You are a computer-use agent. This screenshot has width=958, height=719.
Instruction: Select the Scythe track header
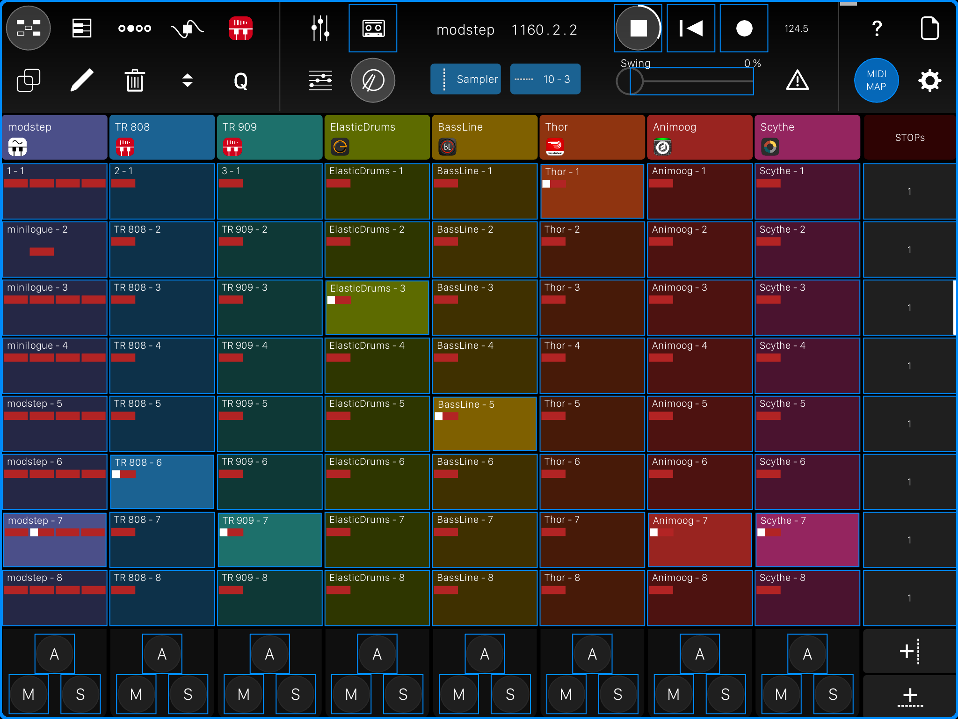point(807,137)
